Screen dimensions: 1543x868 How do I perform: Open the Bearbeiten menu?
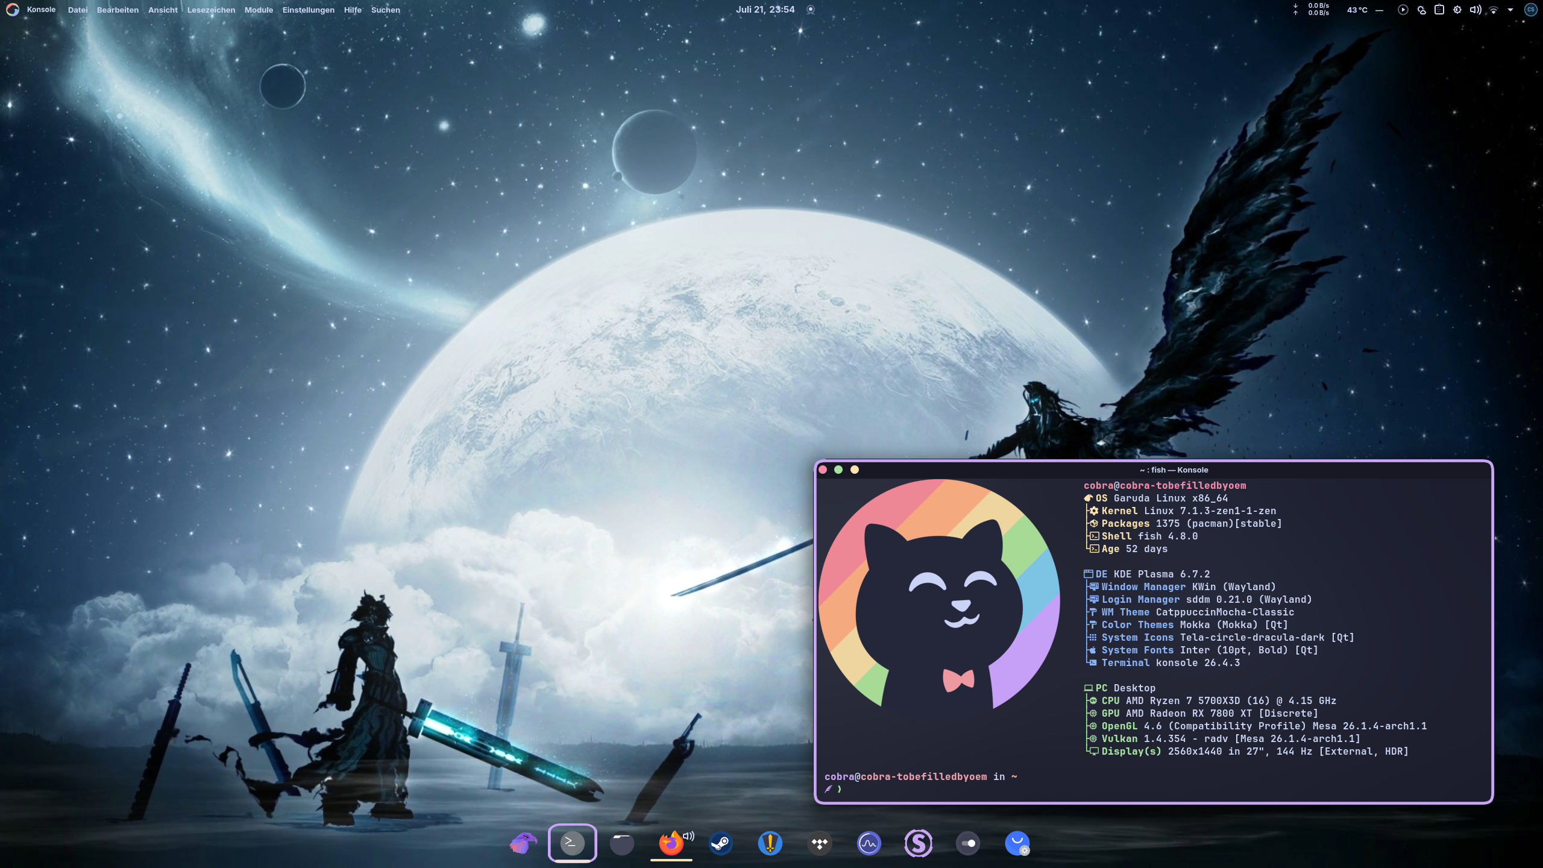tap(118, 10)
